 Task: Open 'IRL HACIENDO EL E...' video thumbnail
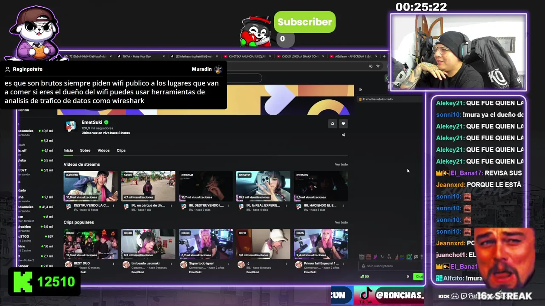click(321, 186)
